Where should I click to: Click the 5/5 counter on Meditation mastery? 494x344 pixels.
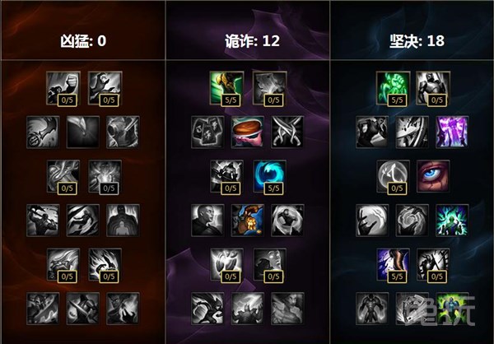(x=273, y=188)
